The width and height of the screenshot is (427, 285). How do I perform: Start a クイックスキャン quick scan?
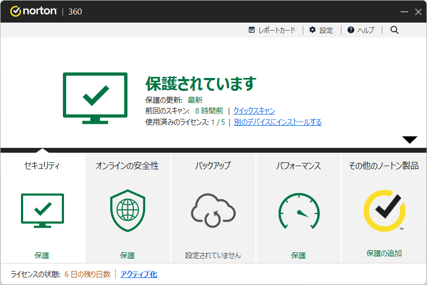(254, 111)
